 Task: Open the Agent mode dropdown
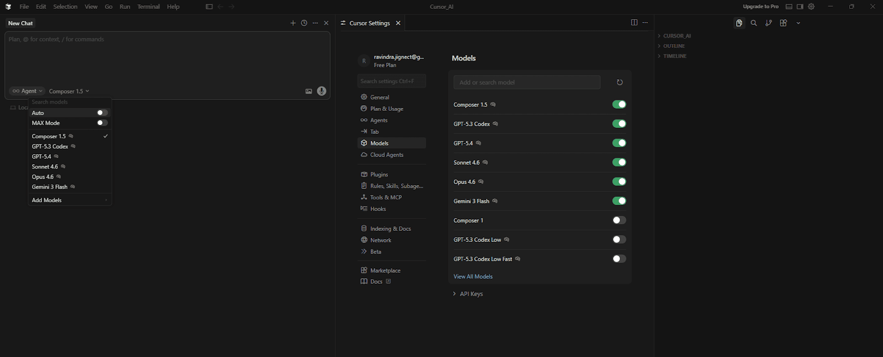tap(27, 91)
